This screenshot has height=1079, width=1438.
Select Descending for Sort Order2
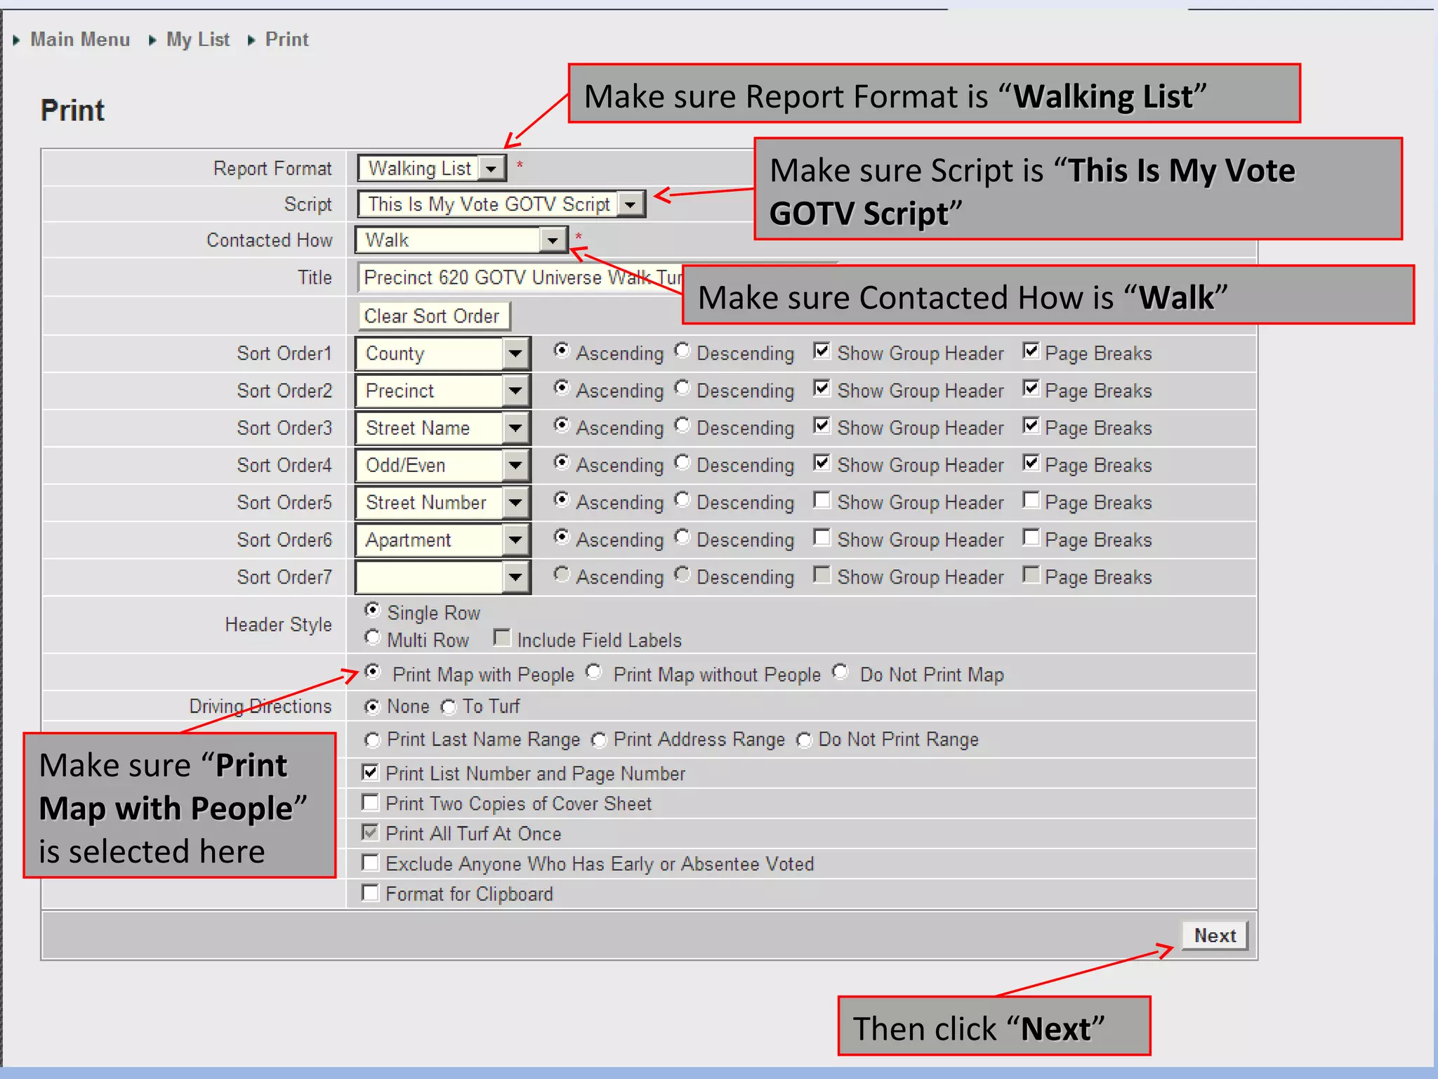point(682,387)
